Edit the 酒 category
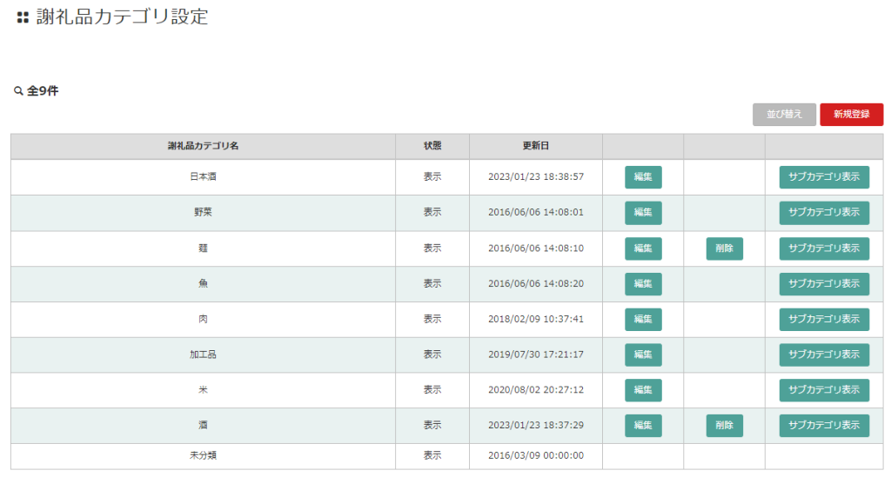This screenshot has height=477, width=891. click(x=643, y=426)
